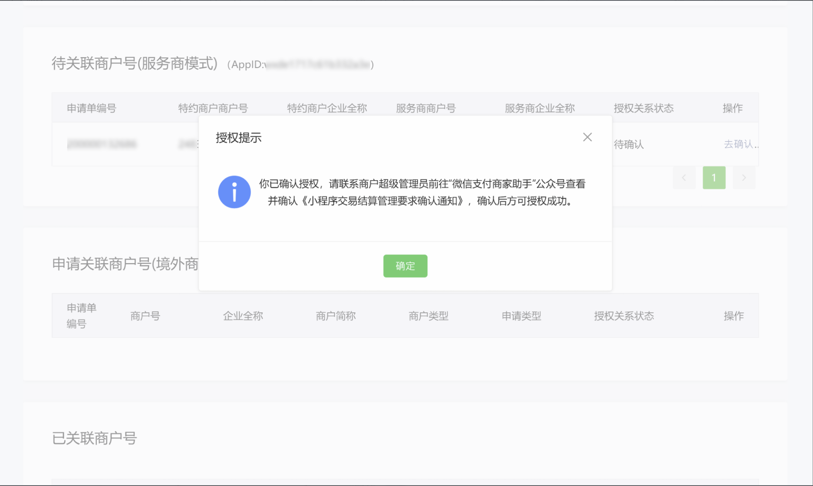This screenshot has width=813, height=486.
Task: Click the 授权关系状态 header in second table
Action: [624, 316]
